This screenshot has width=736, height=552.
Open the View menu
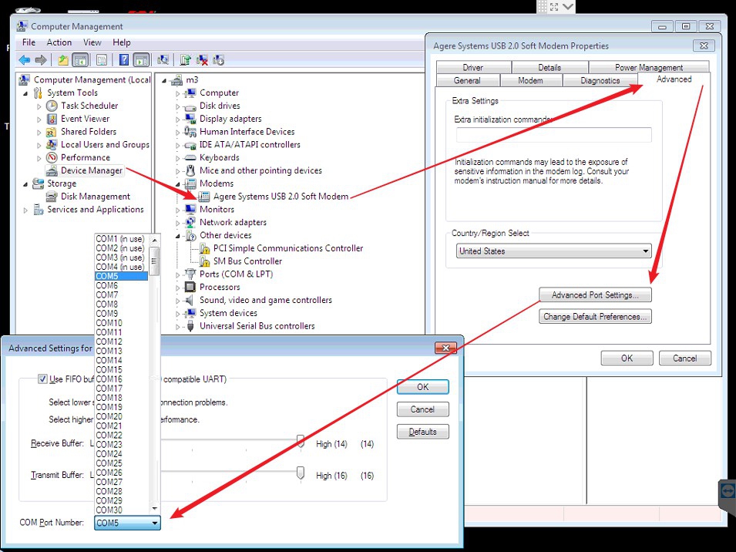pyautogui.click(x=92, y=42)
